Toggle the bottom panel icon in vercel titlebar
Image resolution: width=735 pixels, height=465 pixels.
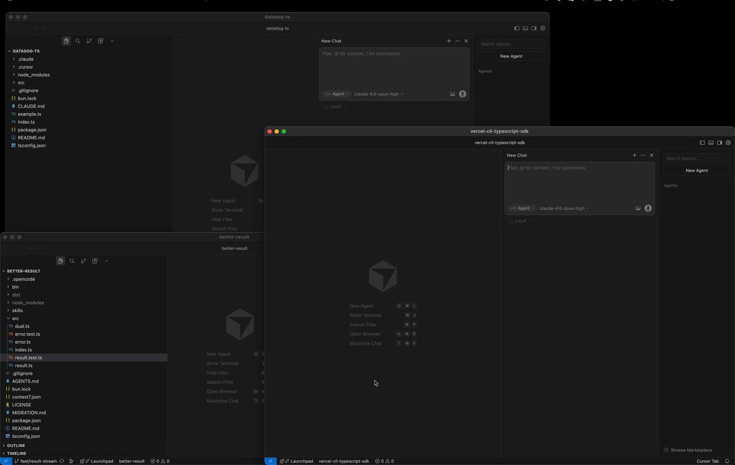tap(710, 142)
